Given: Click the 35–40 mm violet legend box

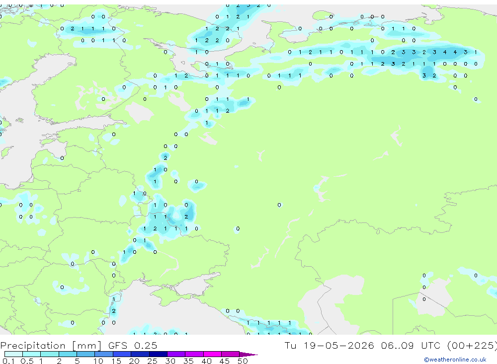Looking at the screenshot, I should point(194,354).
